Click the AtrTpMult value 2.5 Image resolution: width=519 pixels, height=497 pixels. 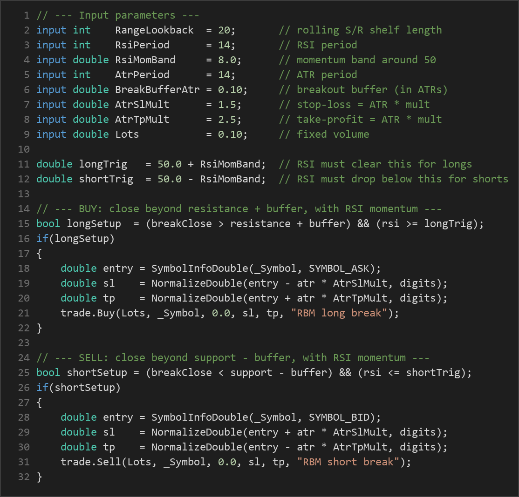(x=227, y=120)
